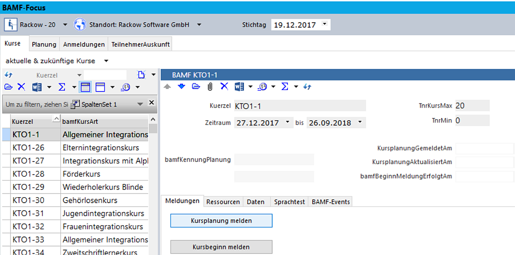Click the list scrollbar up arrow

click(153, 119)
